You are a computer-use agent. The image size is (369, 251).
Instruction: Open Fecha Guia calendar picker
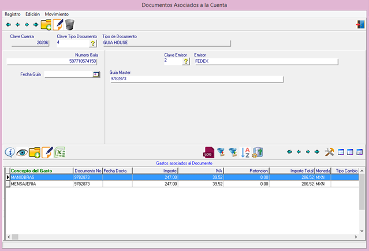tap(96, 74)
